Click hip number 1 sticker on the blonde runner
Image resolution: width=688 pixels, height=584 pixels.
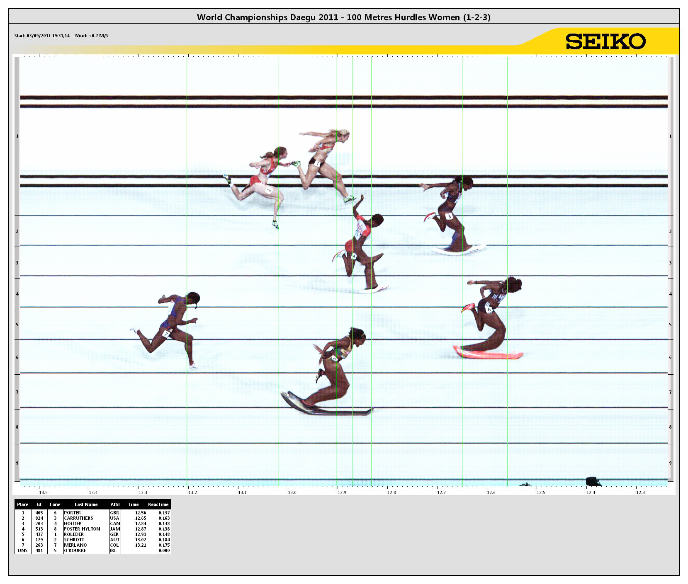click(318, 164)
